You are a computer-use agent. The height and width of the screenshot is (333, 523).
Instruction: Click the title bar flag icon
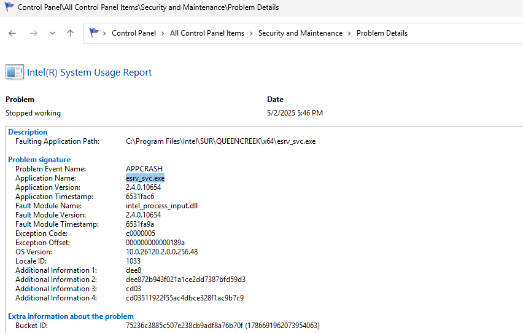coord(9,7)
